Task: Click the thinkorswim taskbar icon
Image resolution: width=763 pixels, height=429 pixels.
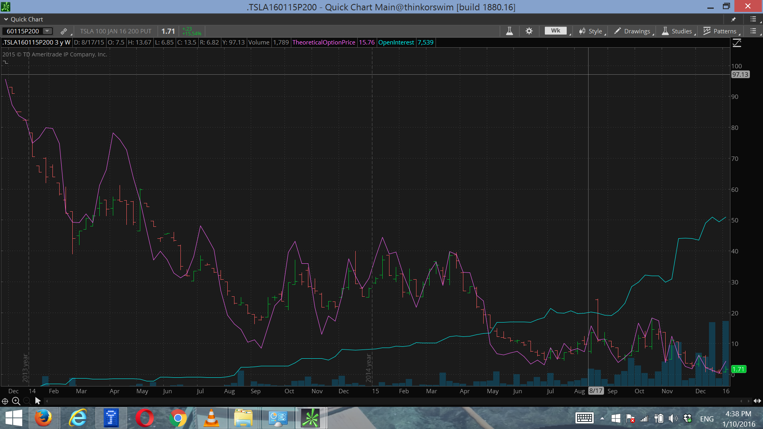Action: coord(310,418)
